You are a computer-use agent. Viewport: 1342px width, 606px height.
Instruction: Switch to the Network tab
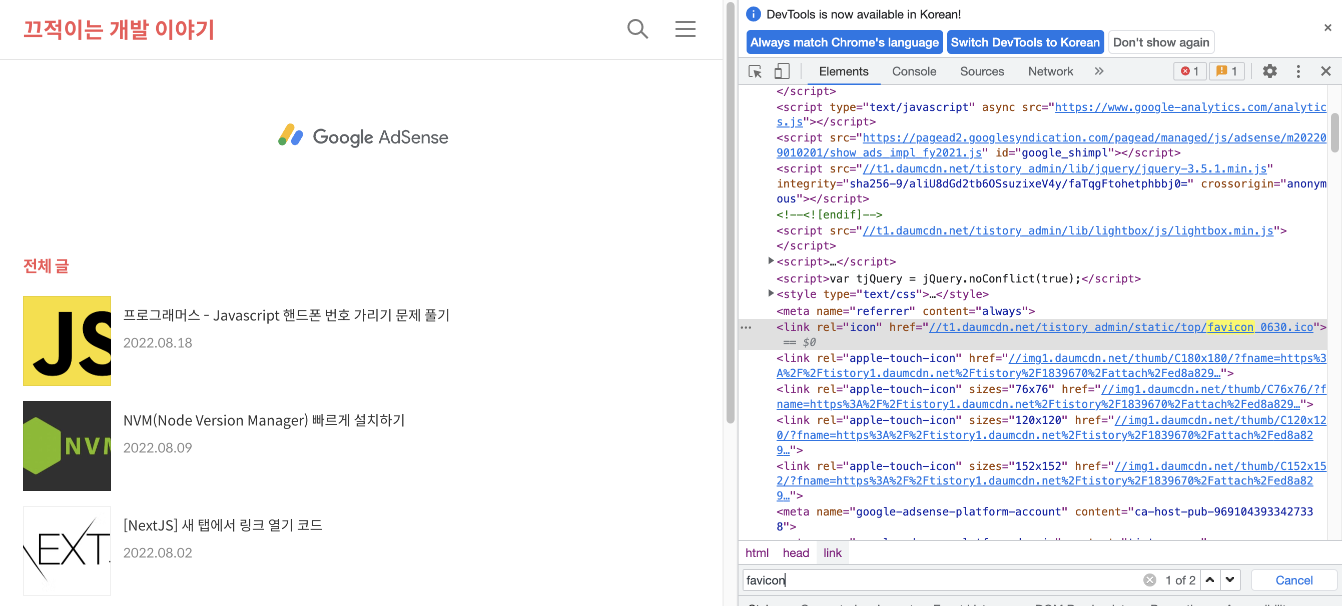pos(1050,71)
